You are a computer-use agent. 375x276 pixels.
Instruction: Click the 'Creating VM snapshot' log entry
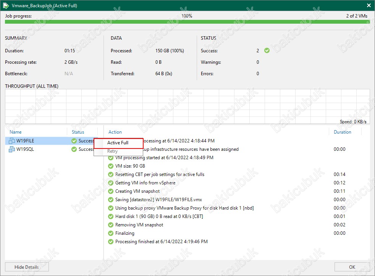pos(137,191)
